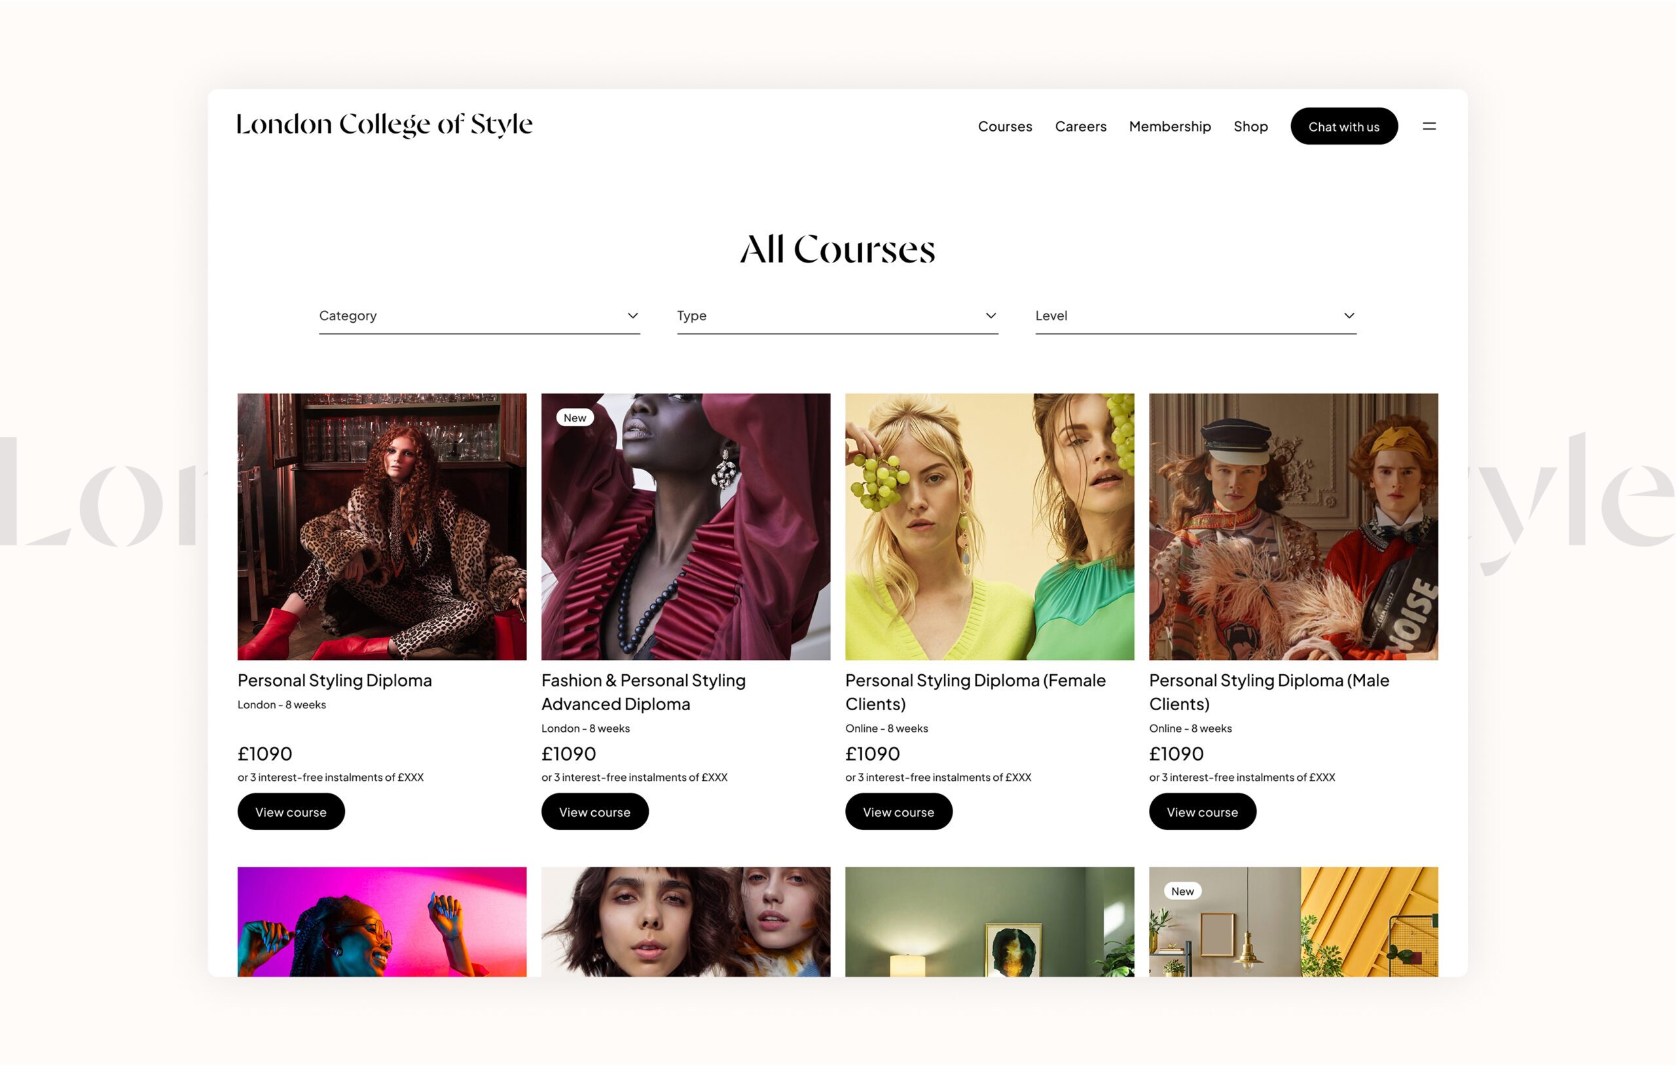Click the London College of Style logo

click(384, 124)
